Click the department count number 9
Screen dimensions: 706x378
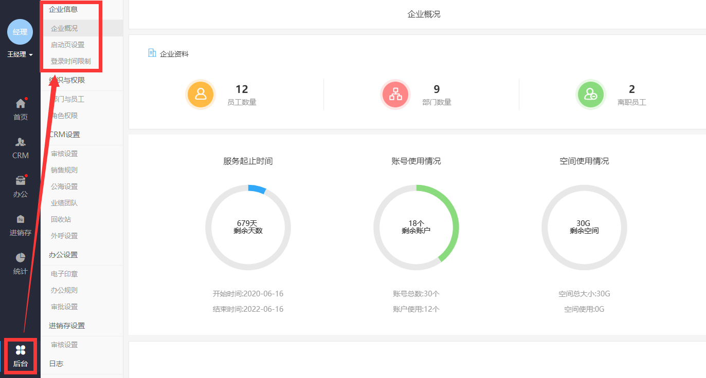[x=437, y=89]
